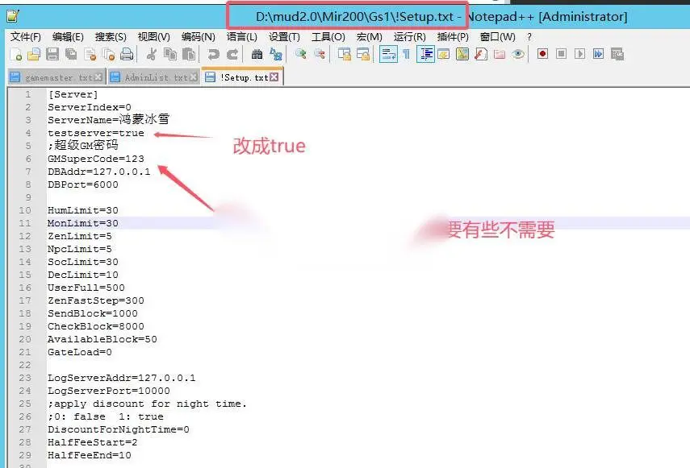The width and height of the screenshot is (690, 468).
Task: Open the 搜索(S) menu
Action: 111,37
